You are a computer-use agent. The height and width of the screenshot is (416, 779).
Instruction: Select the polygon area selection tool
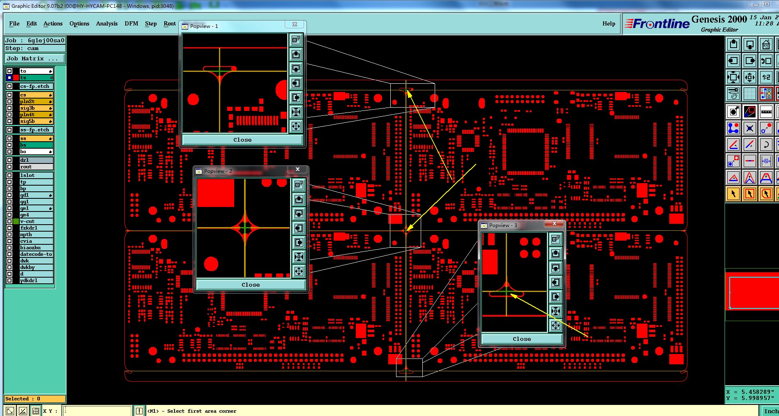pos(766,193)
